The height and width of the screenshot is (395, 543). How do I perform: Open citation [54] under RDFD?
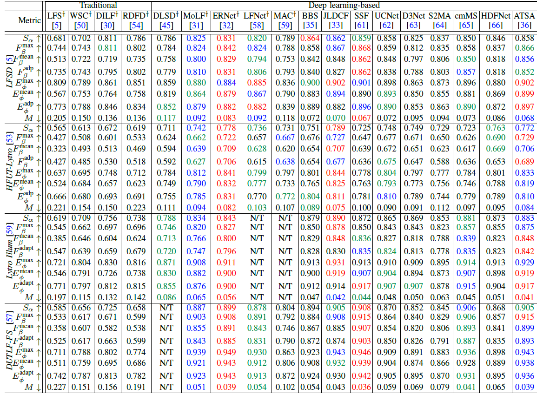(136, 25)
